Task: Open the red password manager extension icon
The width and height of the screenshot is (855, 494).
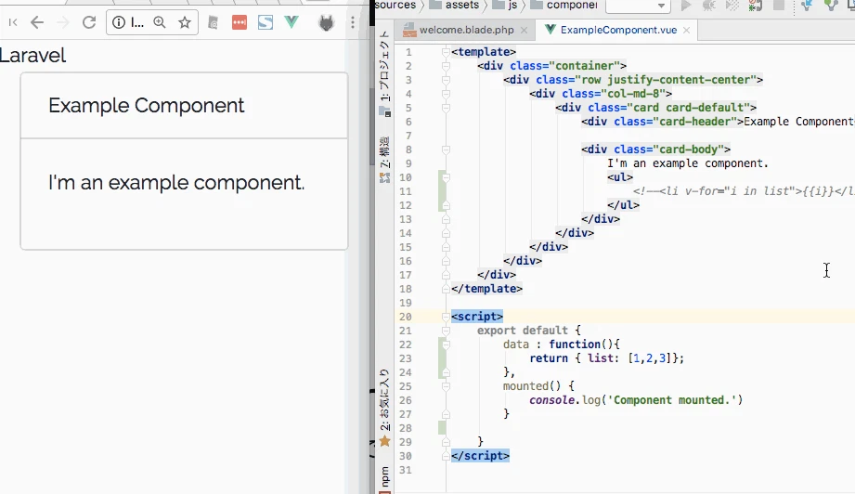Action: pos(239,22)
